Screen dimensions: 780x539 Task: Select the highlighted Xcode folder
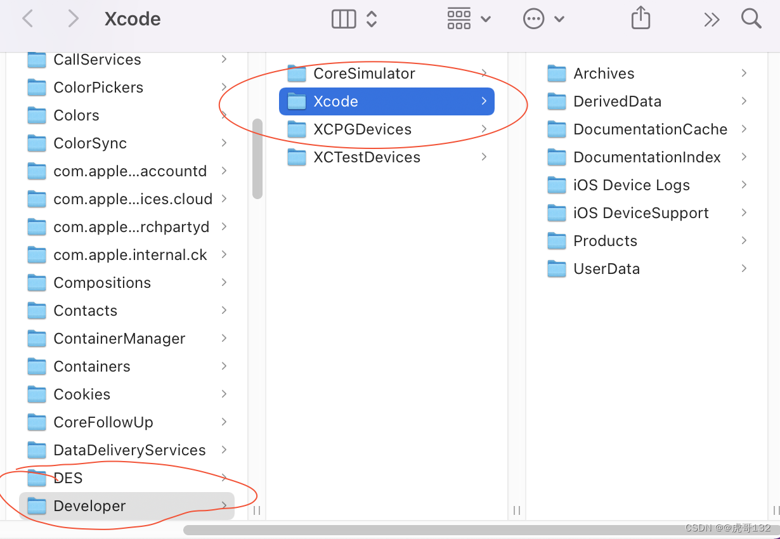click(387, 101)
